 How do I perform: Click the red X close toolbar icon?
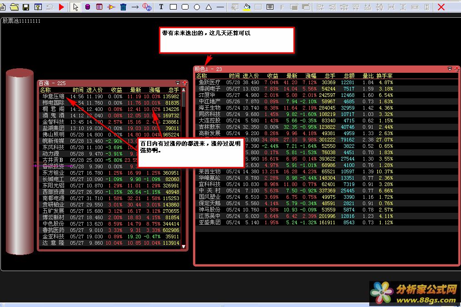(441, 7)
